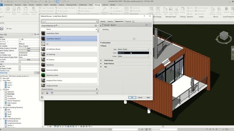The height and width of the screenshot is (131, 234).
Task: Open the list view options dropdown
Action: point(97,25)
